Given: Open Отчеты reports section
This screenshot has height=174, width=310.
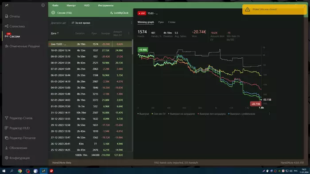Looking at the screenshot, I should (x=12, y=16).
